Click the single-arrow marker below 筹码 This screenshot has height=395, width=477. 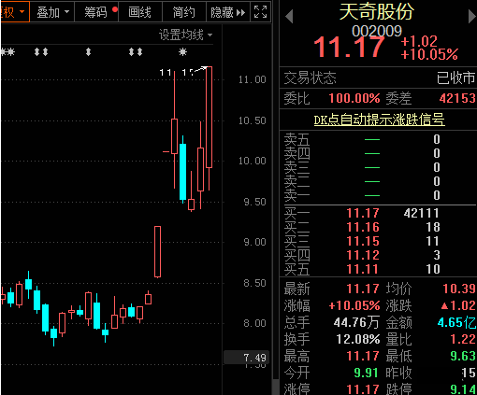pos(88,51)
